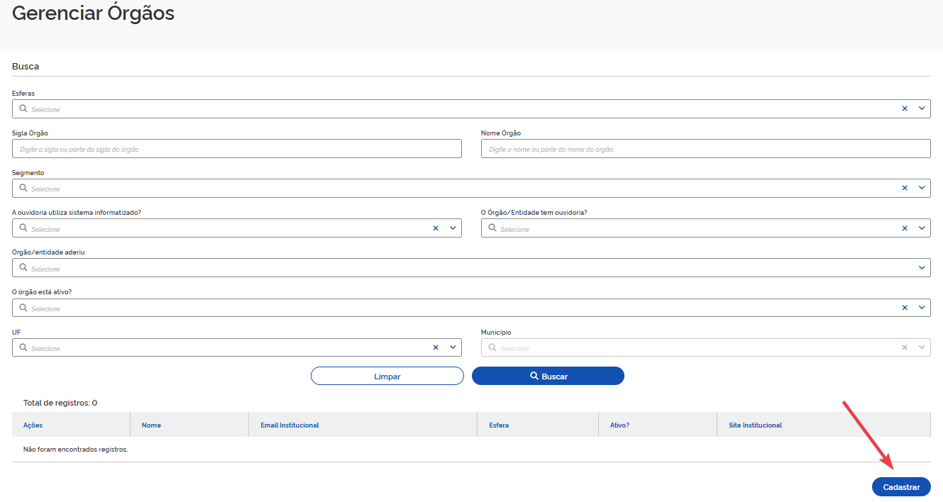Clear the tem ouvidoria selection X icon
The height and width of the screenshot is (502, 943).
(905, 228)
